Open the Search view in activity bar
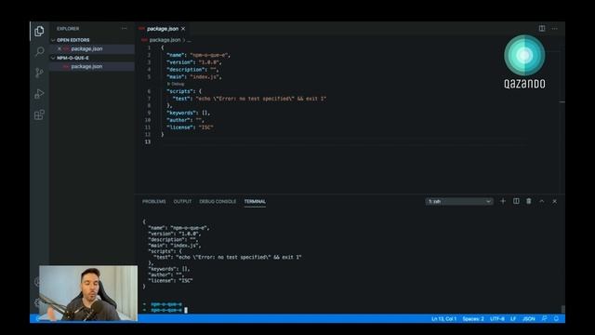This screenshot has width=595, height=335. click(39, 52)
